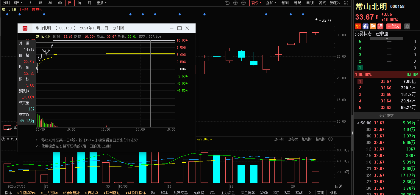The height and width of the screenshot is (195, 420).
Task: Click the lightning bolt icon beside stock price
Action: [366, 26]
